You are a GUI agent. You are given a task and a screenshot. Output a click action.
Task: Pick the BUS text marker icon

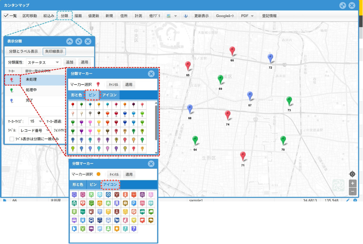tap(100, 220)
